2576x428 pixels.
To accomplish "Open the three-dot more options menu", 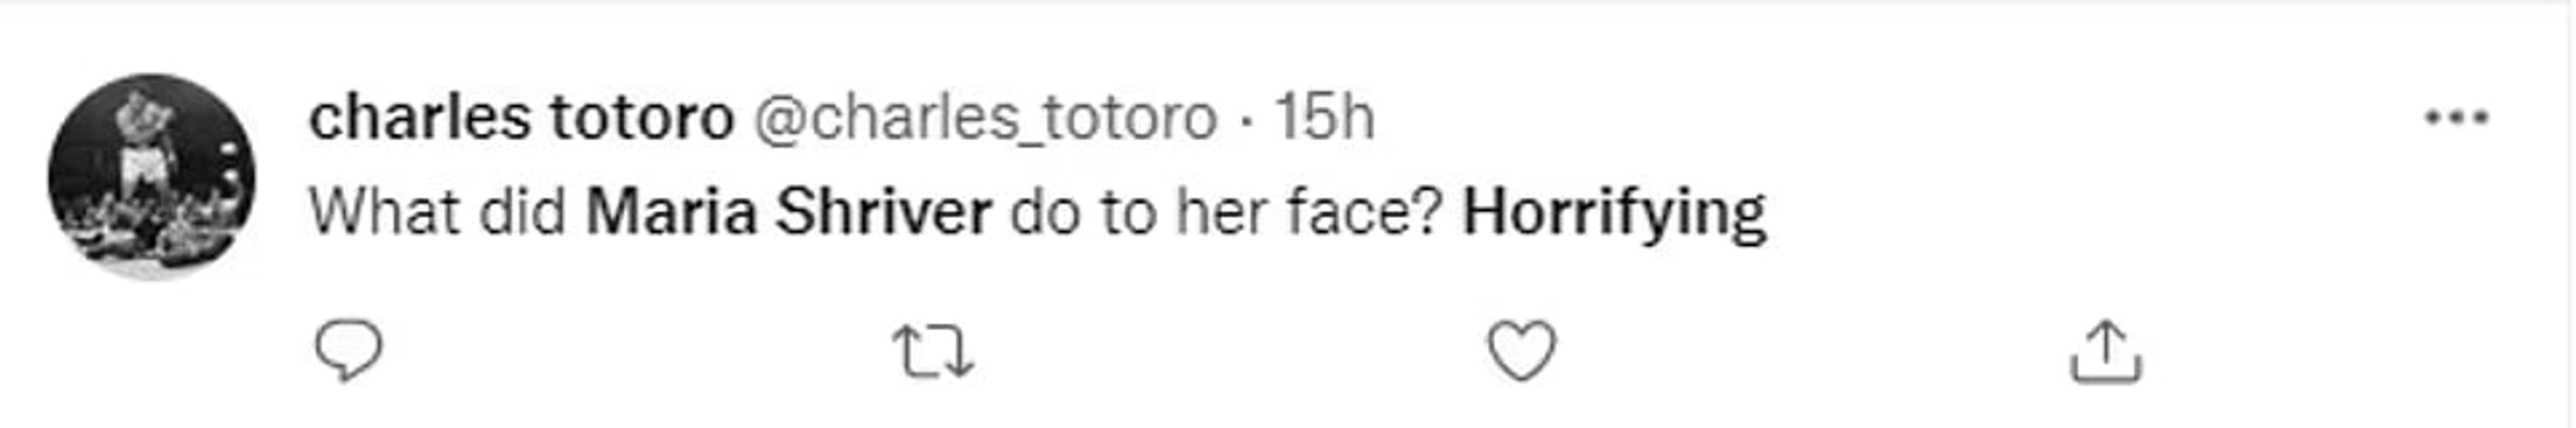I will [2456, 118].
